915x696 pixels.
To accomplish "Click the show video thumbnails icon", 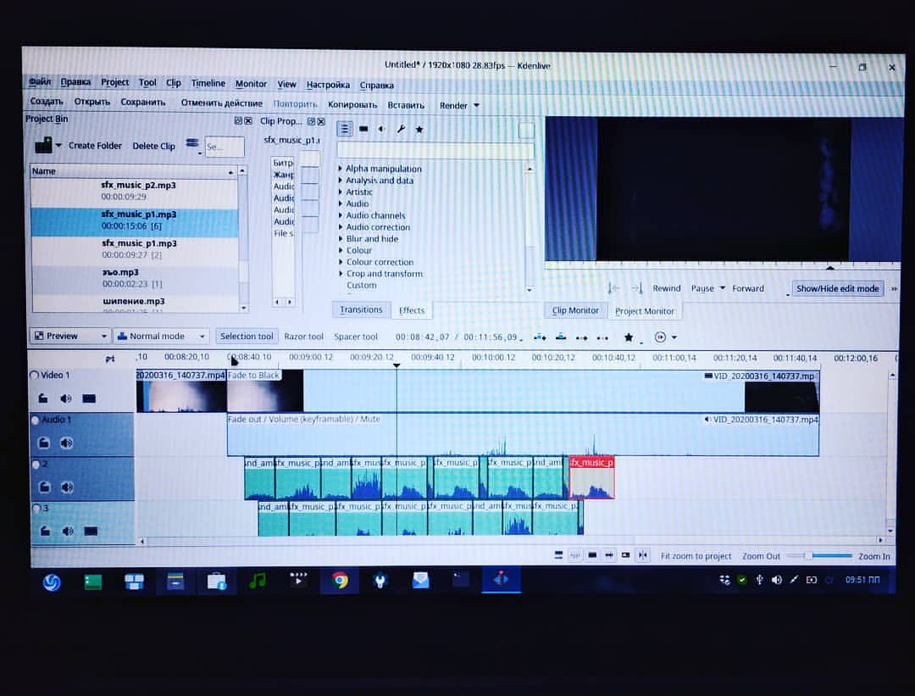I will pos(592,555).
